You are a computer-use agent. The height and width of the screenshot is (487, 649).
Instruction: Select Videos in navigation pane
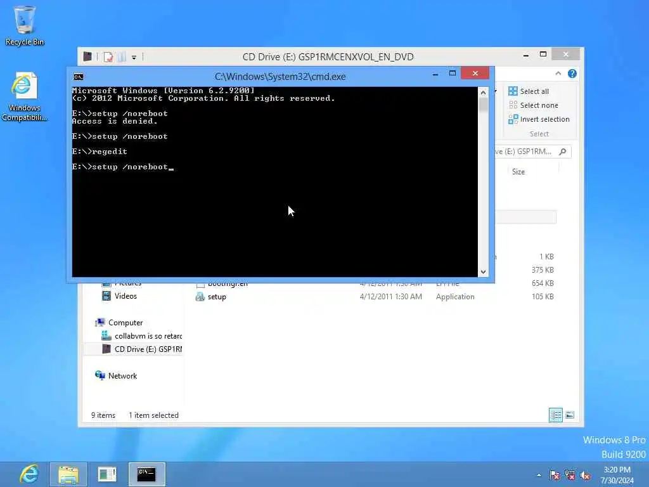click(x=125, y=296)
